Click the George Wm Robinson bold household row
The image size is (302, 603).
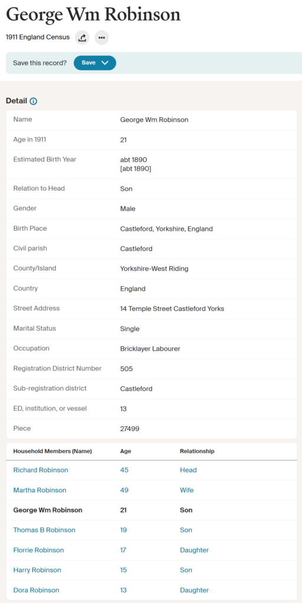tap(151, 510)
